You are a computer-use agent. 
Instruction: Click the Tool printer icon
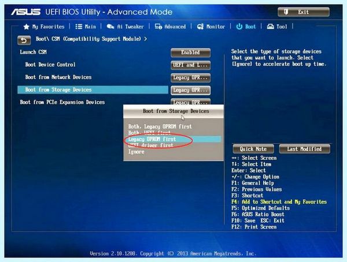(271, 27)
